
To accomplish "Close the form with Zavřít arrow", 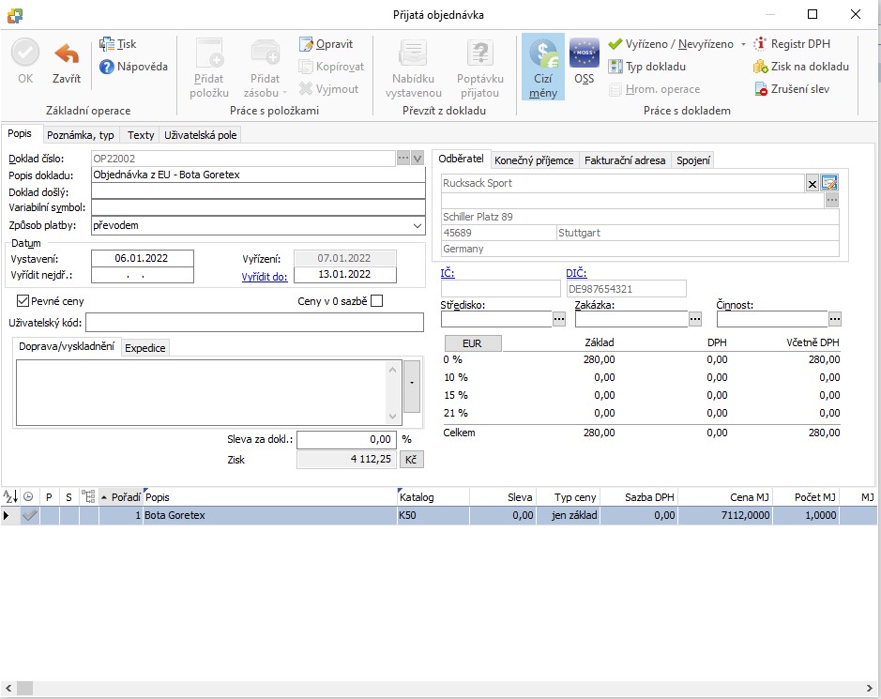I will point(67,61).
